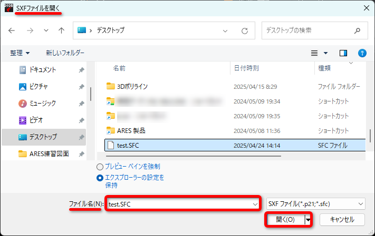Click 新しいフォルダー in the toolbar

click(65, 53)
